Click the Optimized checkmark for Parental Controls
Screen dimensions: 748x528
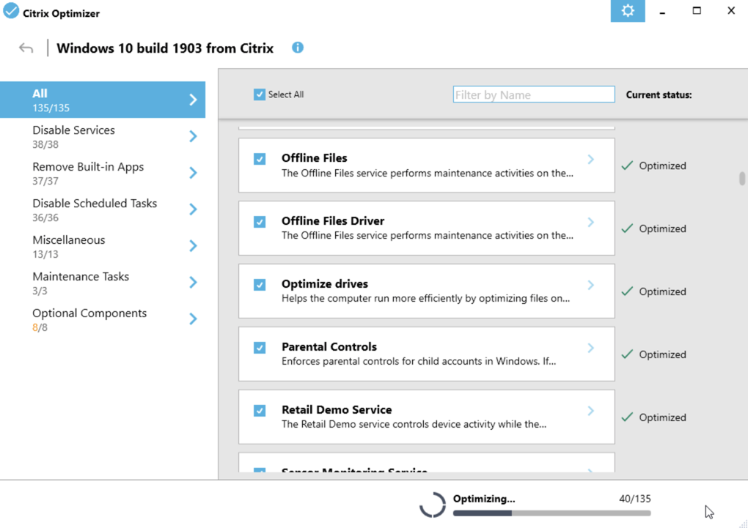tap(627, 354)
